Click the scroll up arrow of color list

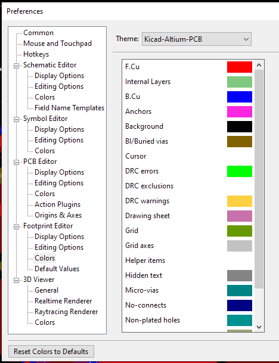coord(259,66)
